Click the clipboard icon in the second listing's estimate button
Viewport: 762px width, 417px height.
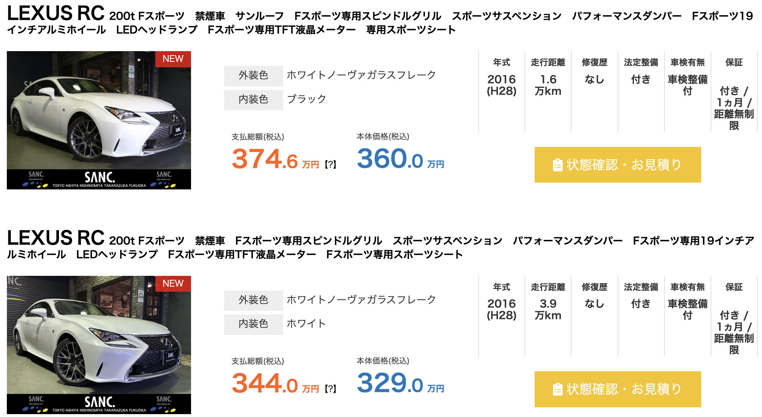click(x=557, y=389)
